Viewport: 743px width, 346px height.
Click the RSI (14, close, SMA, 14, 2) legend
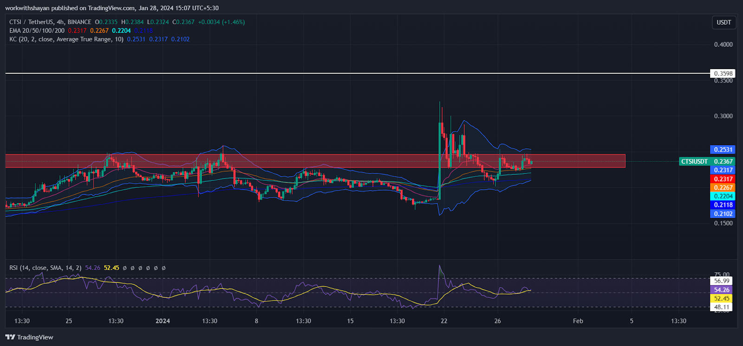pos(46,268)
